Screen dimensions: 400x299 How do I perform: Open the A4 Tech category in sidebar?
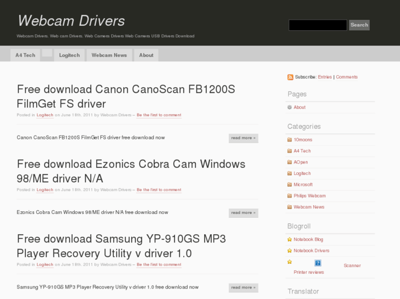[302, 151]
